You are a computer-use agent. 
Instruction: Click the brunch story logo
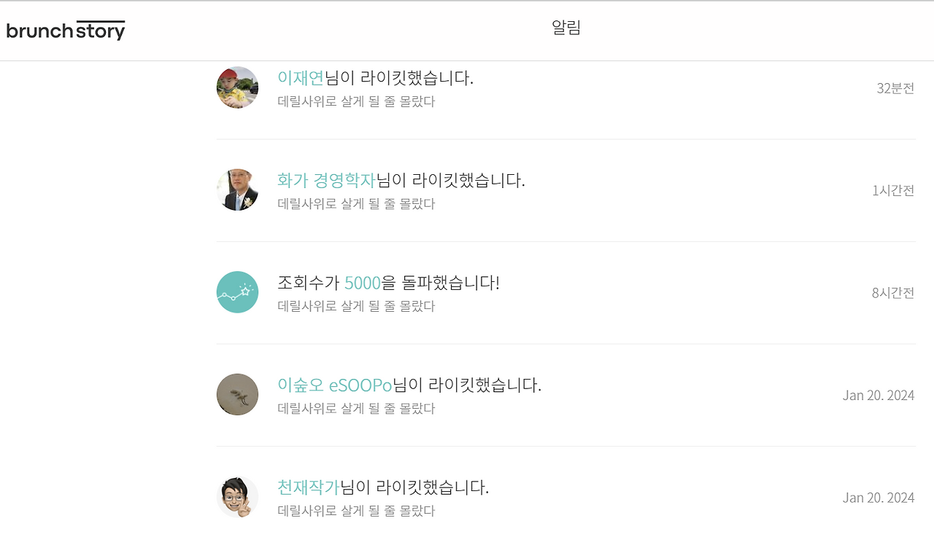coord(66,30)
